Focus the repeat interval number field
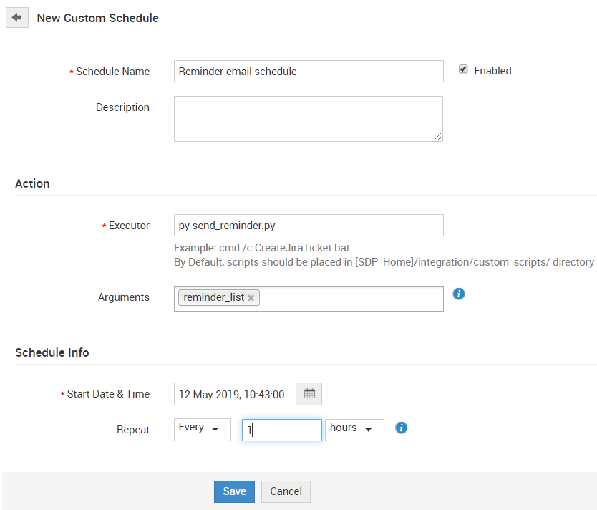This screenshot has height=510, width=597. click(281, 430)
